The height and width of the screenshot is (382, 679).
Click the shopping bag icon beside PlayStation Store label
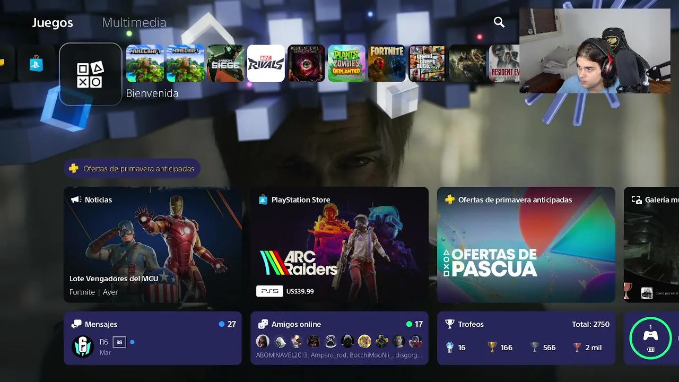(263, 199)
